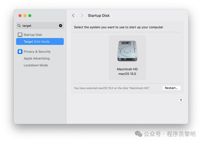Viewport: 202px width, 142px height.
Task: Click the Startup Disk sidebar icon
Action: tap(20, 35)
